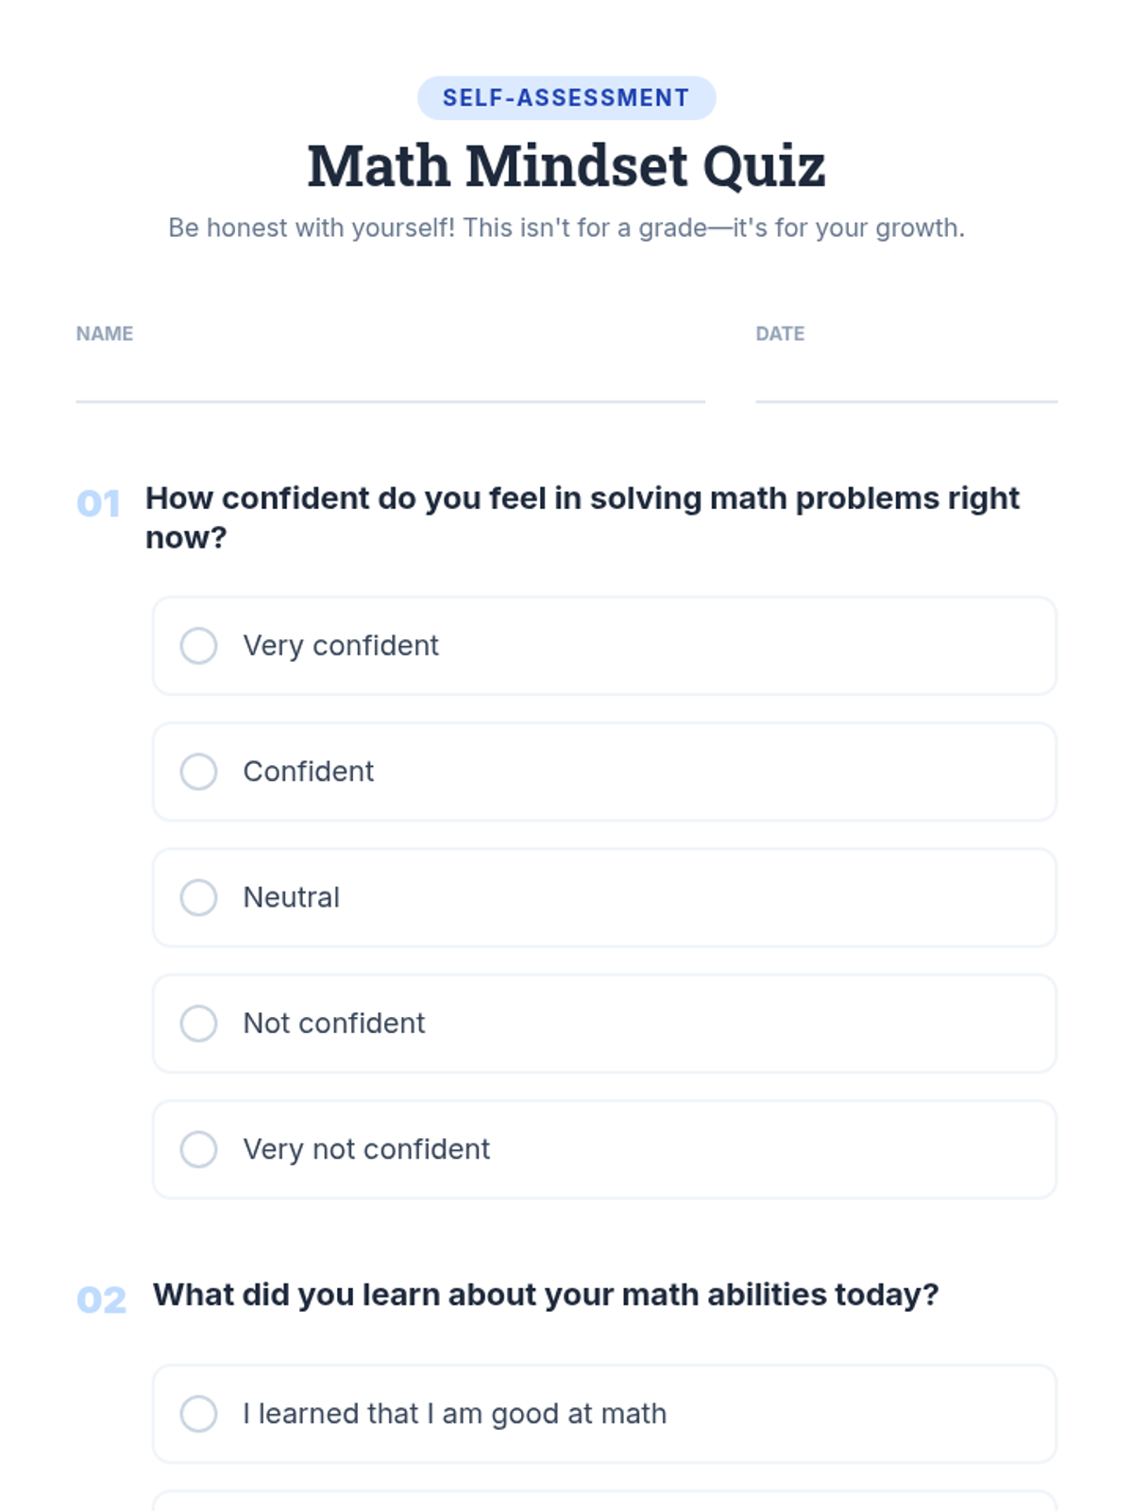Click the "Neutral" label text
Image resolution: width=1133 pixels, height=1511 pixels.
[291, 897]
